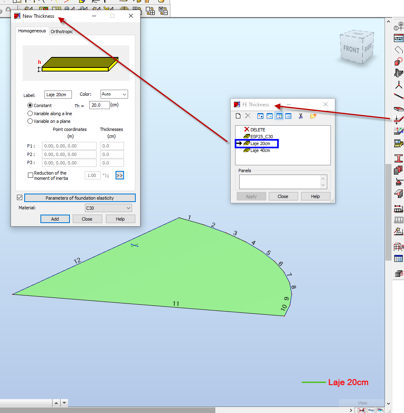Switch FE Thickness list to details view
Viewport: 404px width, 413px height.
click(x=288, y=116)
